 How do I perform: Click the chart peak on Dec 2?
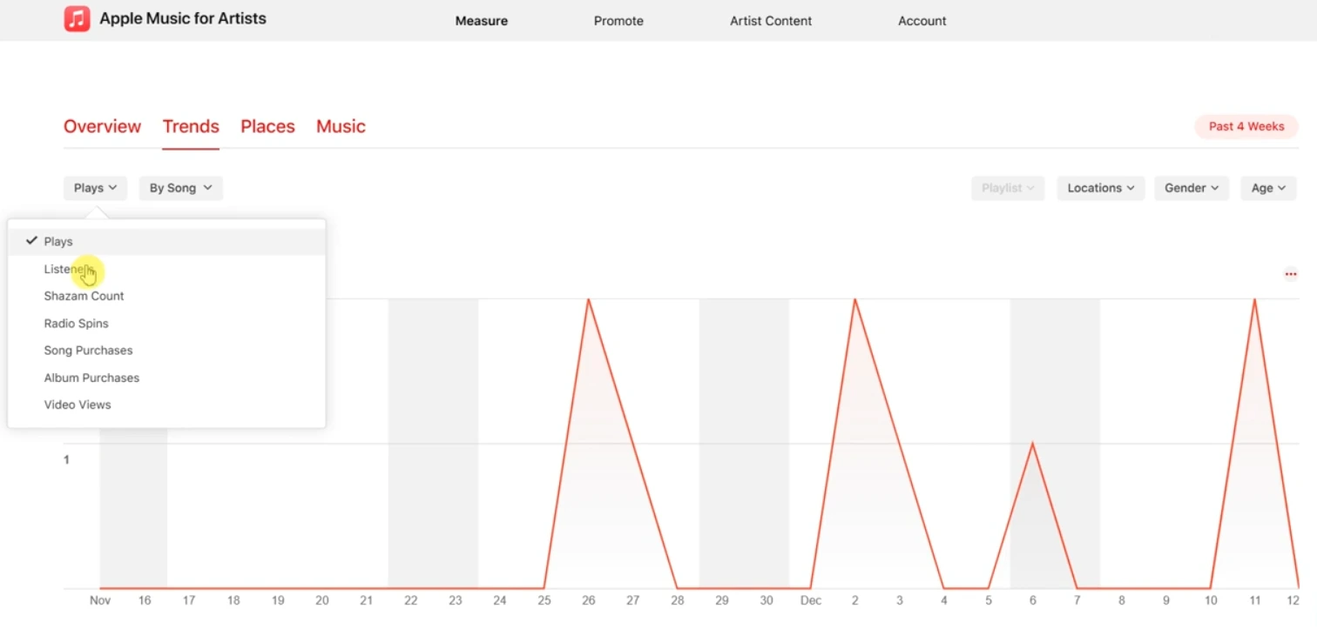pos(855,300)
